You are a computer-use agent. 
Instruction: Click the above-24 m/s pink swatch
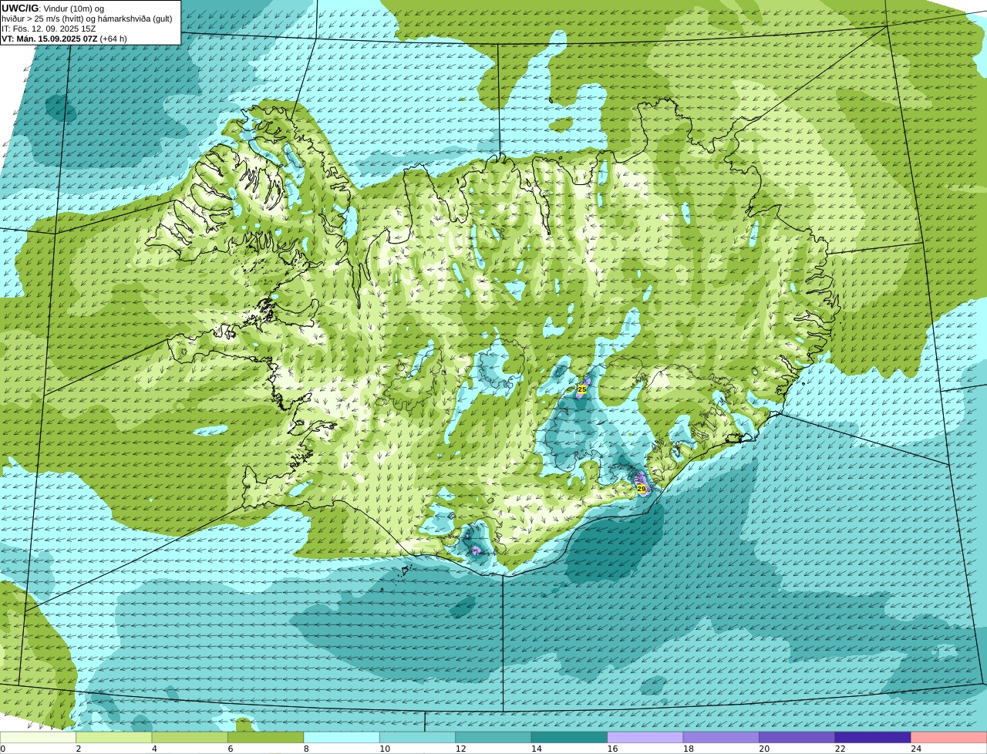click(x=949, y=738)
